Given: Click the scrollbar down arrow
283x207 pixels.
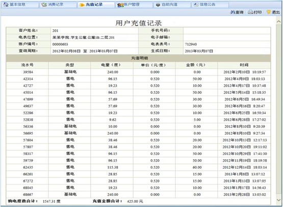Looking at the screenshot, I should 278,200.
